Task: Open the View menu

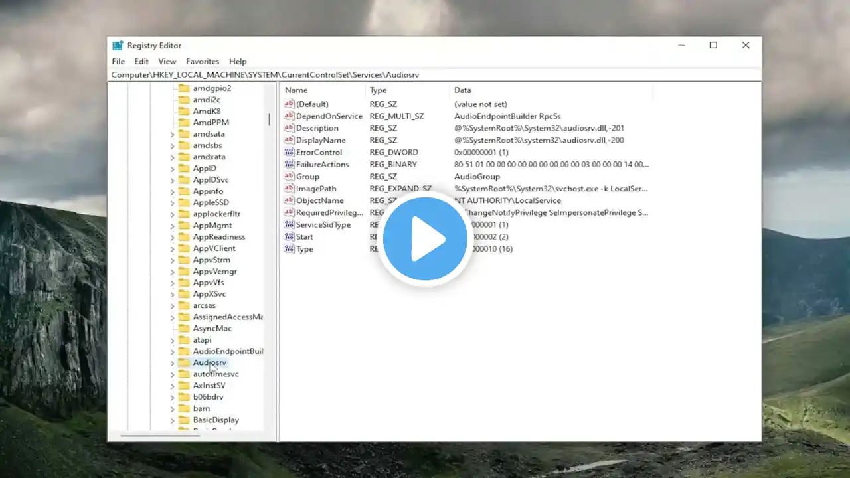Action: coord(167,61)
